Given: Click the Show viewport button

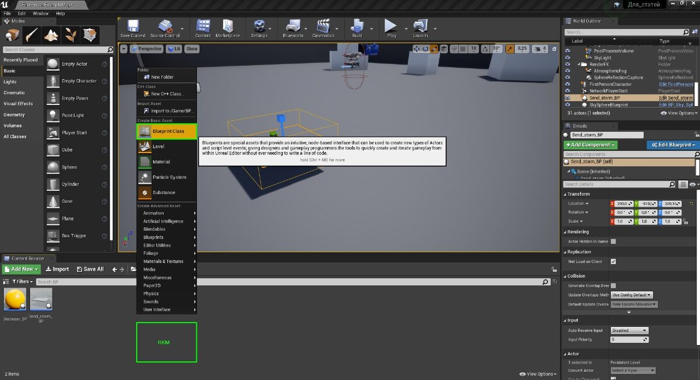Looking at the screenshot, I should (192, 49).
